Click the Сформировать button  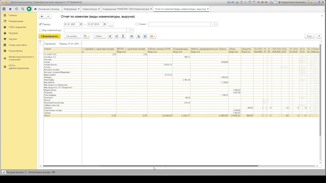point(50,36)
